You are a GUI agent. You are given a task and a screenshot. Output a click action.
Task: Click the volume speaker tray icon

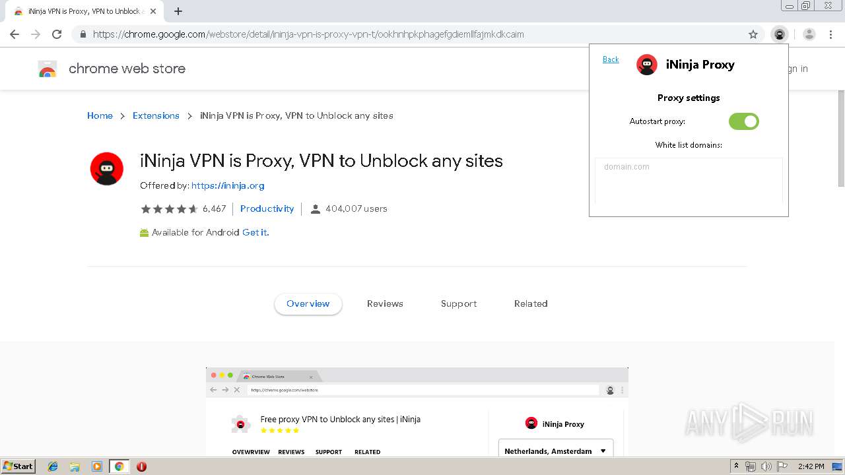tap(766, 466)
